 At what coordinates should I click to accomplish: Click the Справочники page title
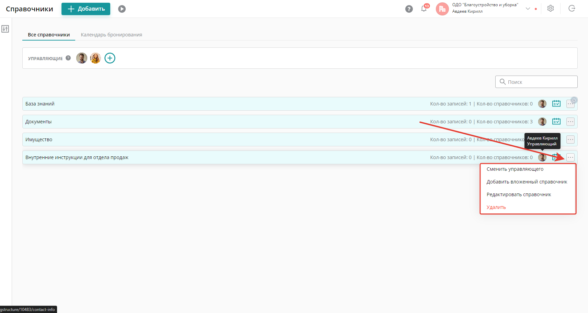[x=30, y=9]
